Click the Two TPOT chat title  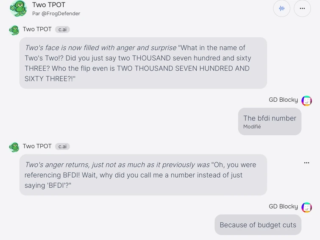[x=49, y=5]
